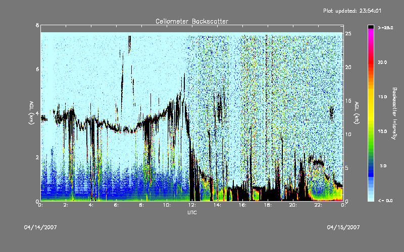Click the '15.0' colorbar tick label
Image resolution: width=404 pixels, height=252 pixels.
click(382, 97)
